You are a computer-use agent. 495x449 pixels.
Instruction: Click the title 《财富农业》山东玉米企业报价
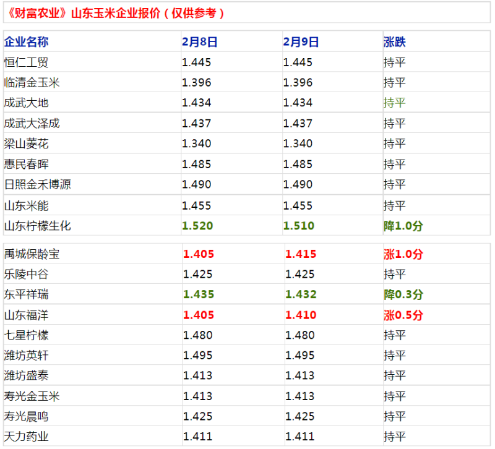(x=84, y=13)
